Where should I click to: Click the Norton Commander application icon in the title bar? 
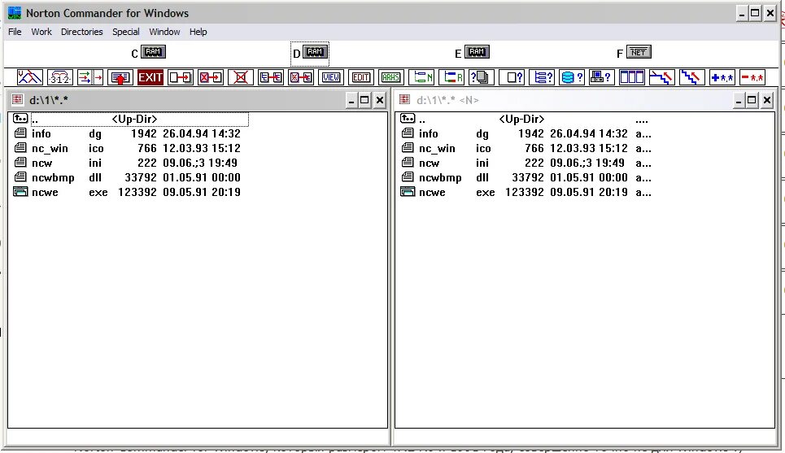pyautogui.click(x=15, y=13)
